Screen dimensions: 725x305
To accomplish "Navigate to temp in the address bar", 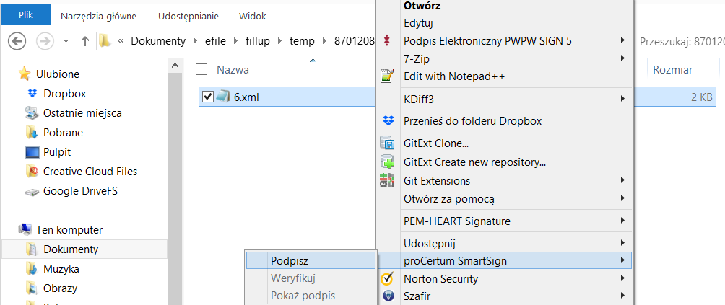I will (302, 41).
